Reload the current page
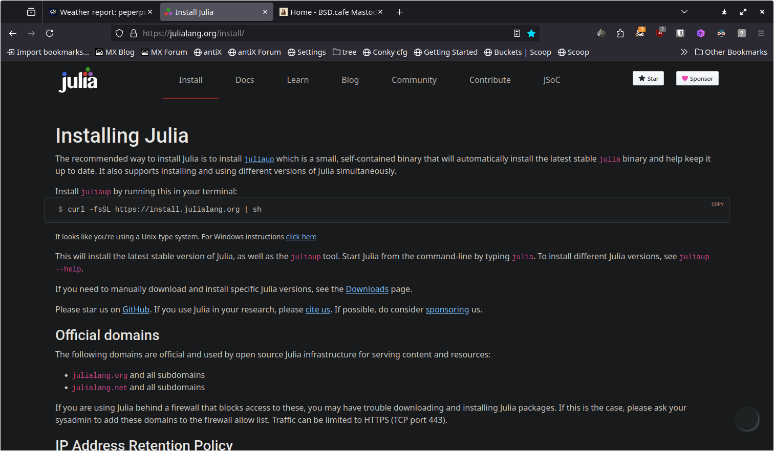 point(50,33)
